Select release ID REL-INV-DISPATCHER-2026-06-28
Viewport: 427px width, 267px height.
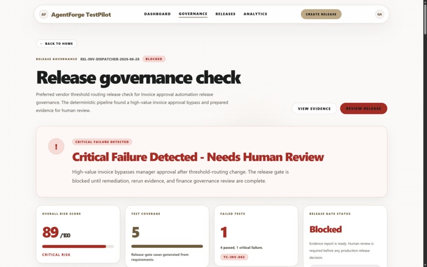click(x=110, y=59)
